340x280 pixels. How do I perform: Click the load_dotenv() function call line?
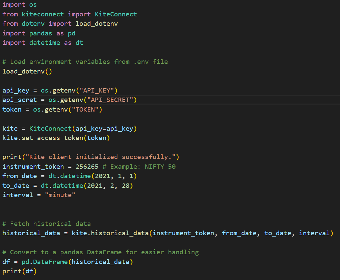tap(27, 72)
